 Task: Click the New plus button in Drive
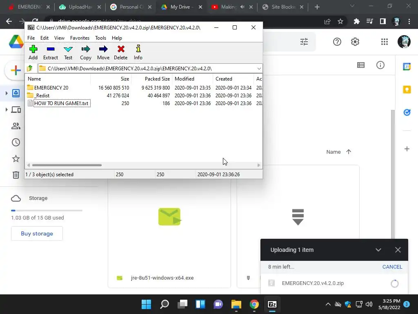[16, 70]
